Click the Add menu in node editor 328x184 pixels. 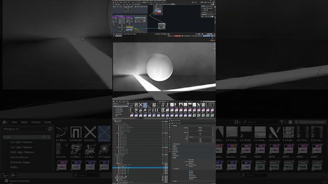pos(130,4)
